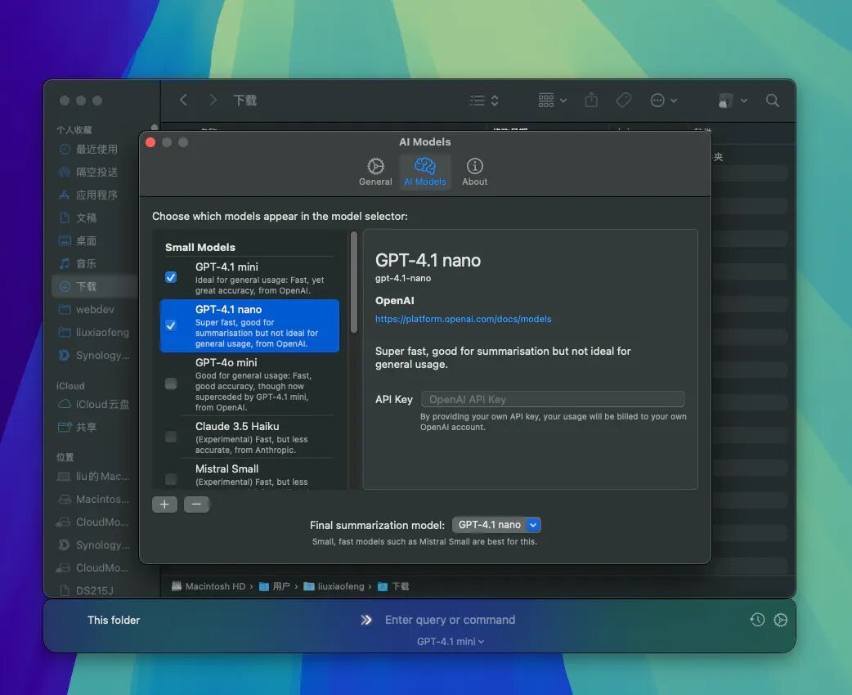Open 应用程序 in Finder sidebar
Screen dimensions: 852x695
tap(95, 195)
